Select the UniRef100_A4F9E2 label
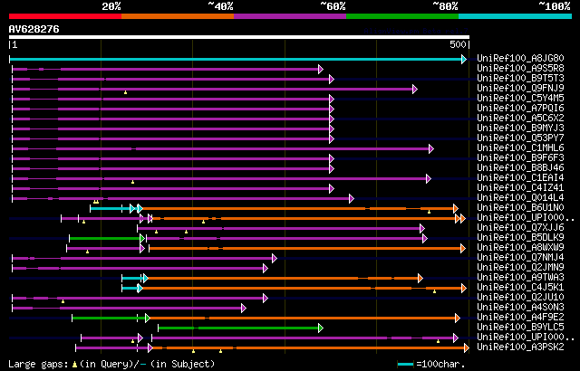 click(520, 318)
